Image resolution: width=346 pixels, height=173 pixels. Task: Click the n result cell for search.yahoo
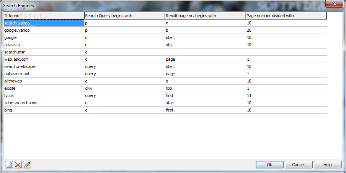pos(206,23)
